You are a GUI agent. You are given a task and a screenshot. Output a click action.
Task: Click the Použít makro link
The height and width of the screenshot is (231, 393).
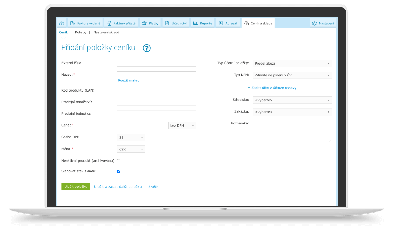pyautogui.click(x=129, y=80)
